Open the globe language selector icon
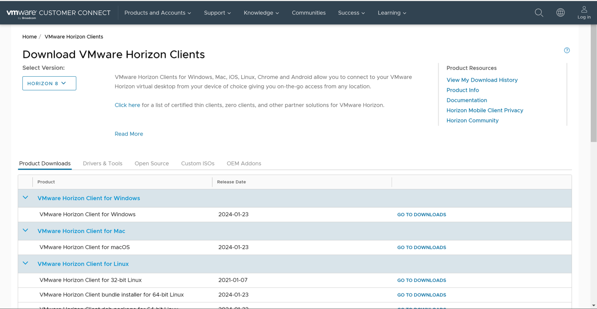597x309 pixels. pos(561,12)
